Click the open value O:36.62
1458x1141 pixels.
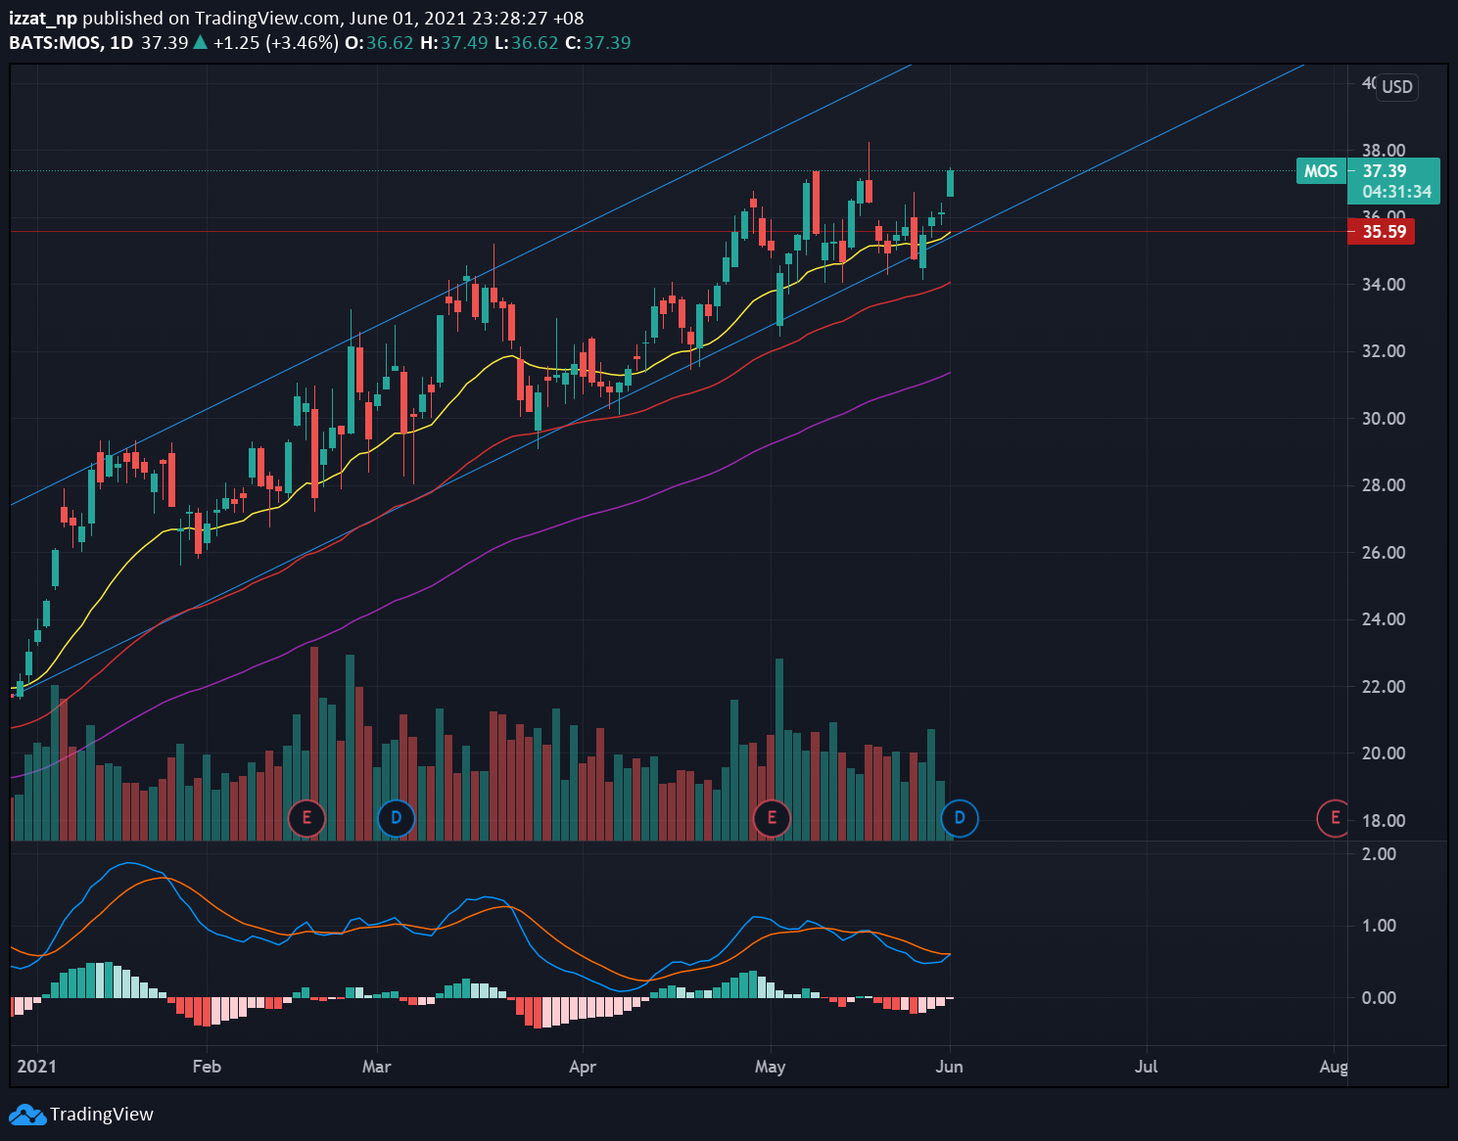[379, 43]
